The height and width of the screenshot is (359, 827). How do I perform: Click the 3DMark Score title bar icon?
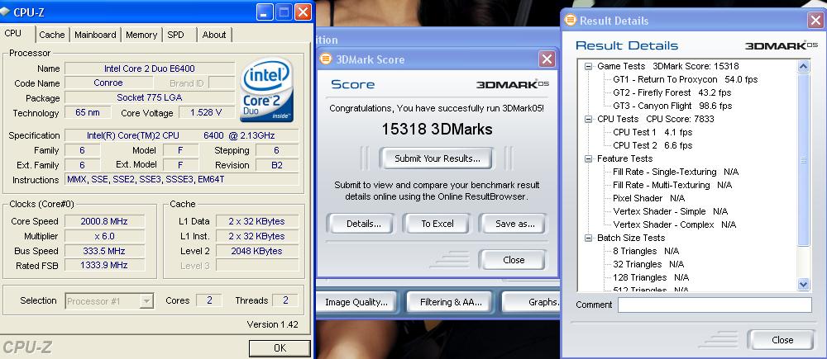(326, 59)
